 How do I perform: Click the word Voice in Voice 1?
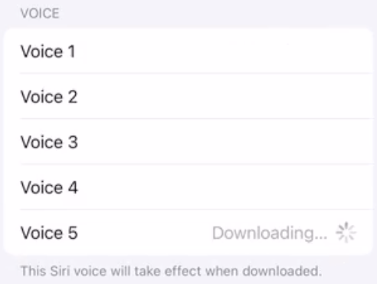pos(41,51)
